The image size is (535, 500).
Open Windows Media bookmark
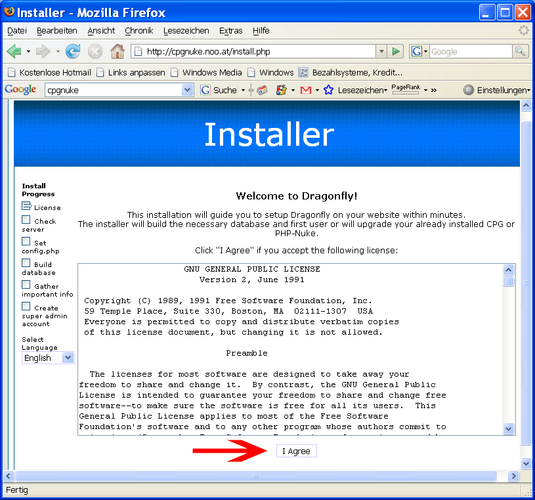coord(206,72)
